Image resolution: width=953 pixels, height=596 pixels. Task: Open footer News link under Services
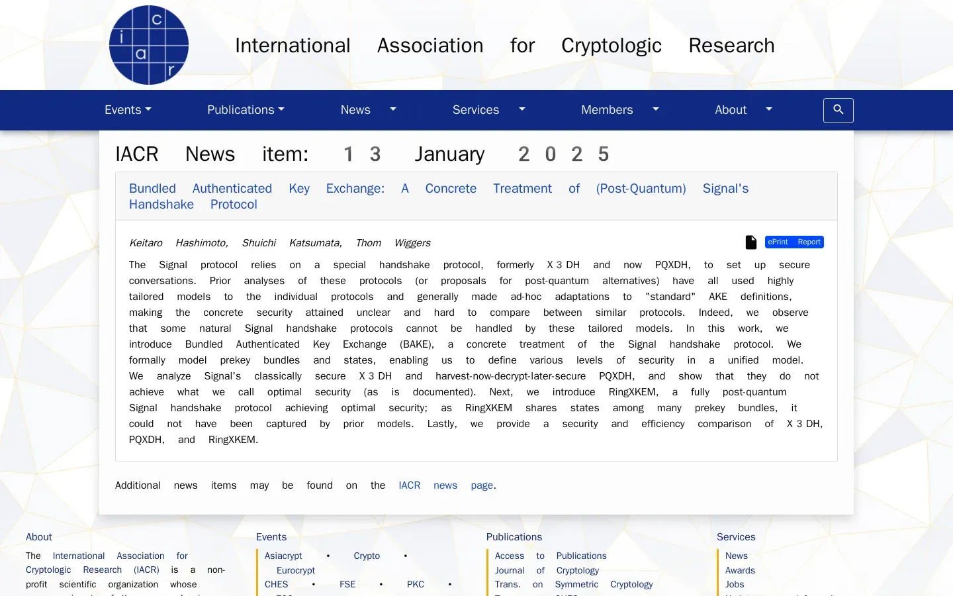737,556
